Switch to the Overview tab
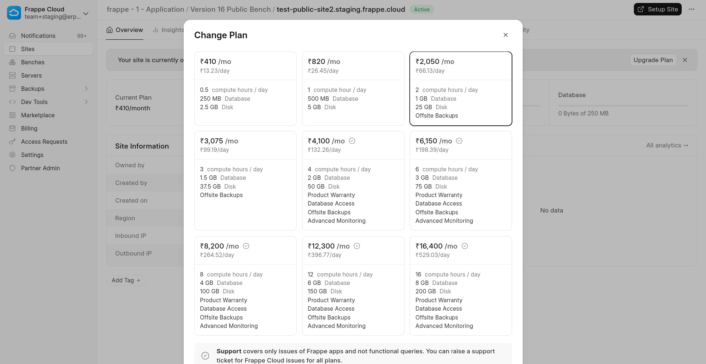The width and height of the screenshot is (706, 364). pos(124,30)
